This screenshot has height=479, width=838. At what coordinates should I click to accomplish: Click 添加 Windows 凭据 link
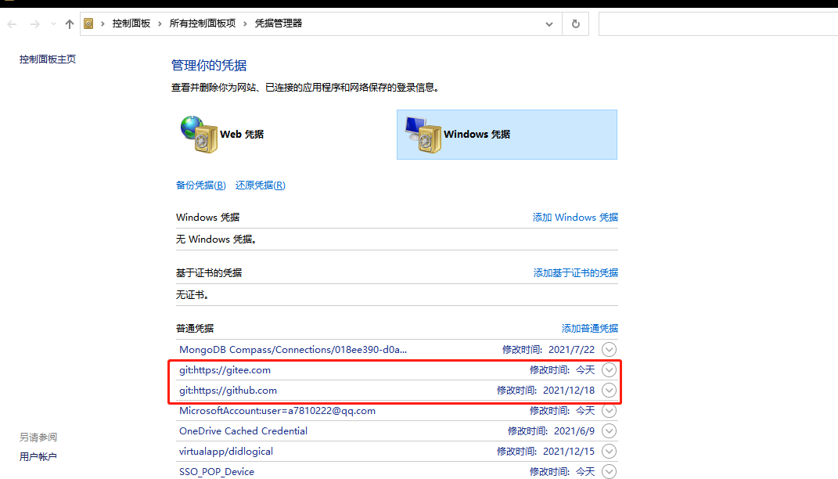tap(575, 217)
